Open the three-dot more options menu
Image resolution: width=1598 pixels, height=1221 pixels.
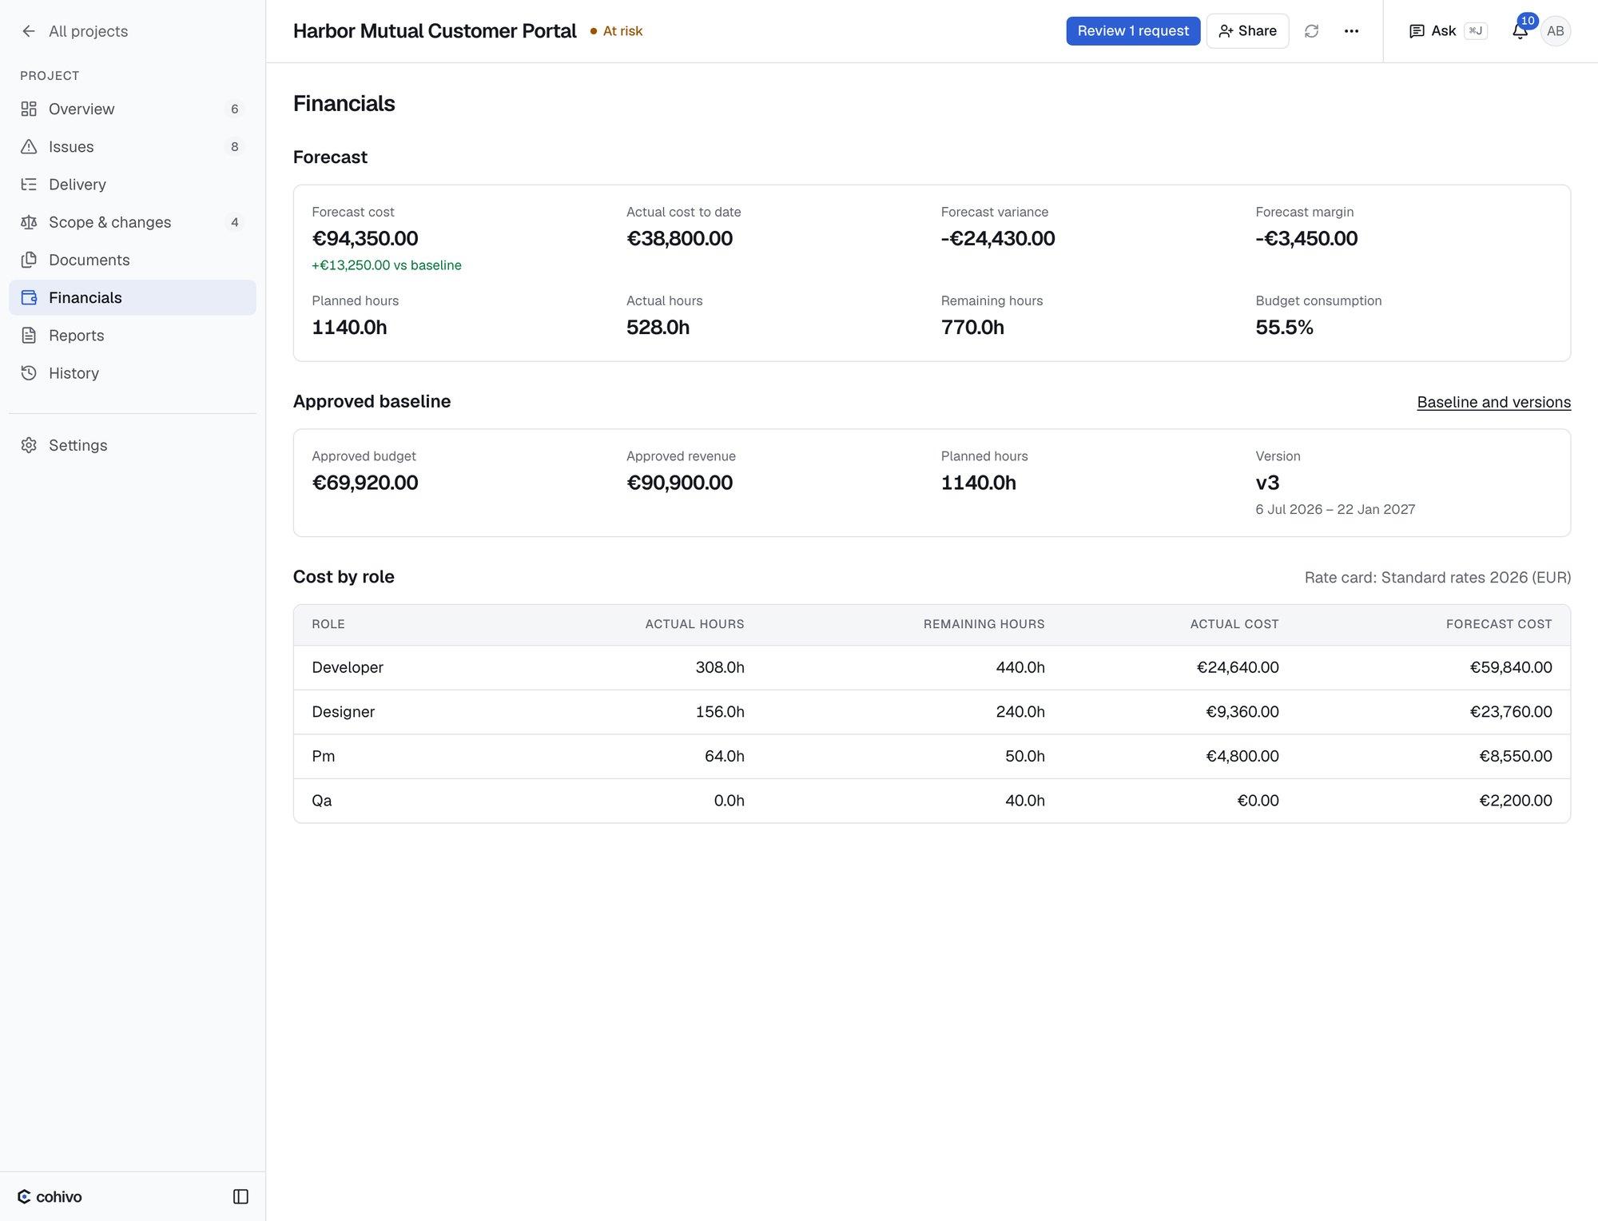1351,31
